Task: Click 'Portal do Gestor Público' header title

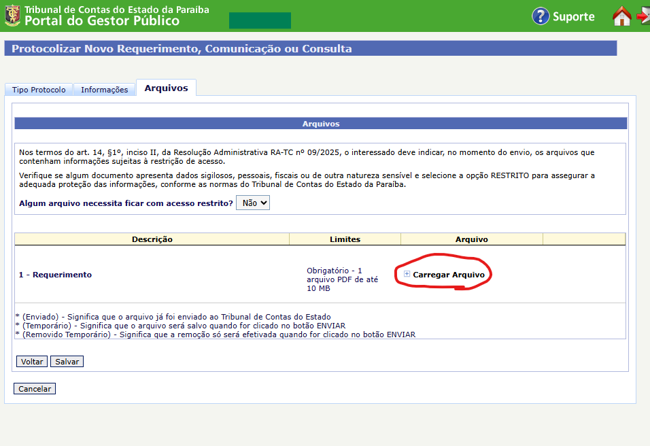Action: pyautogui.click(x=102, y=20)
